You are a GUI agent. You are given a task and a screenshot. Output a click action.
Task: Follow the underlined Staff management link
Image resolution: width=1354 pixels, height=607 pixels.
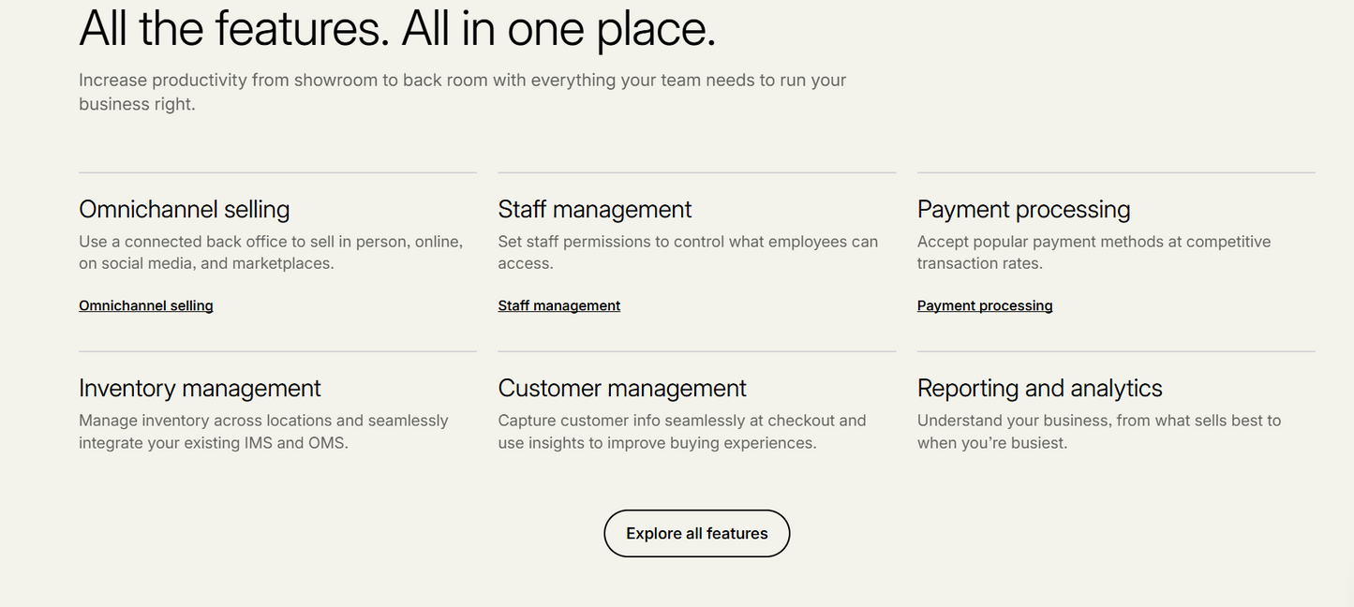pos(559,305)
